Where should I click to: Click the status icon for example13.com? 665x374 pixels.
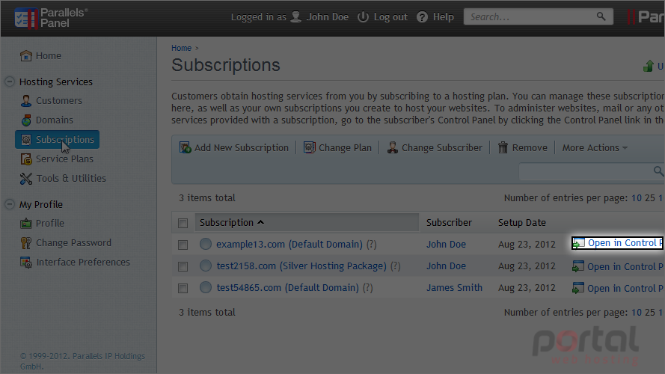point(205,244)
